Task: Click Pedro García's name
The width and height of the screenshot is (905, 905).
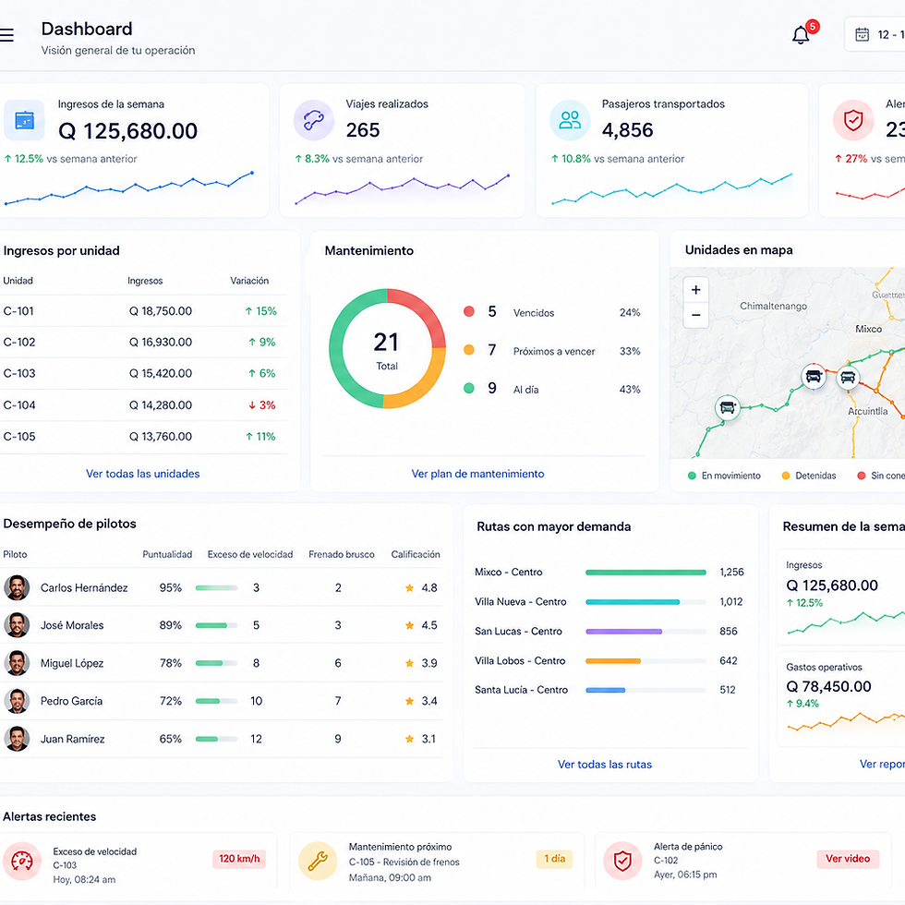Action: click(x=72, y=701)
